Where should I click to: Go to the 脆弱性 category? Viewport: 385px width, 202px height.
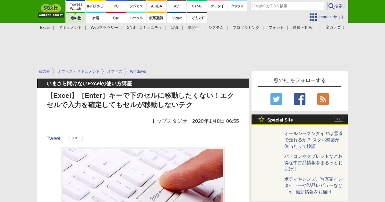(x=193, y=28)
